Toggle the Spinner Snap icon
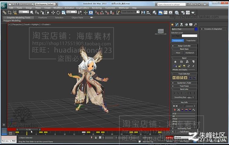 pos(112,13)
